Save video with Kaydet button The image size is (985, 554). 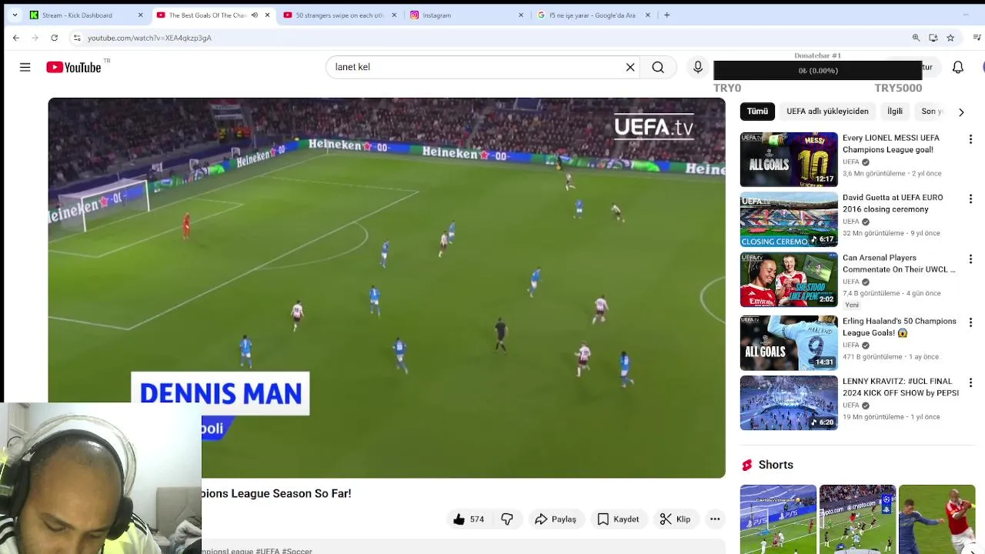coord(618,519)
